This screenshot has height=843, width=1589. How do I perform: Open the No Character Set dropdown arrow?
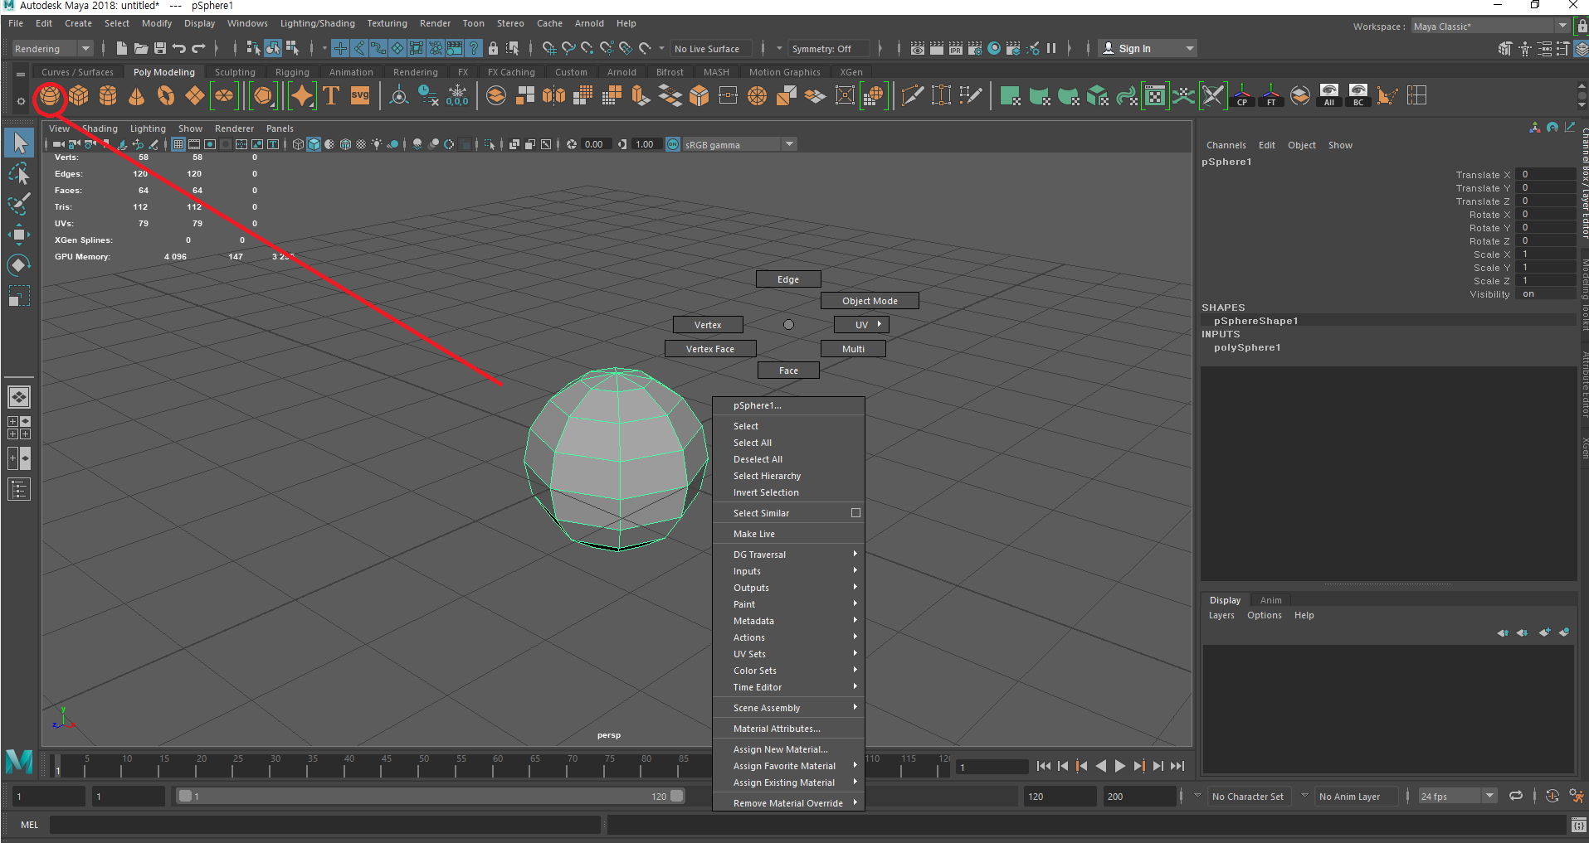pyautogui.click(x=1197, y=796)
